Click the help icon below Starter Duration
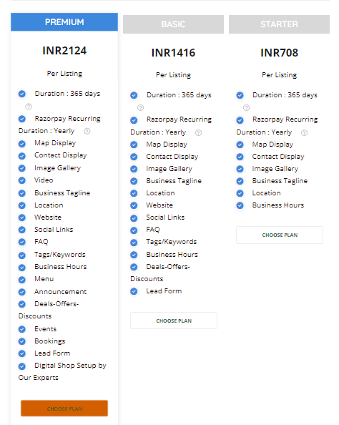The height and width of the screenshot is (425, 339). point(246,107)
